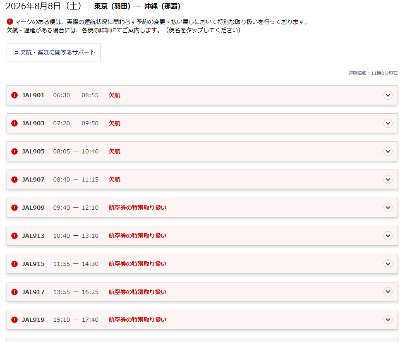Expand the JAL909 flight details chevron
The height and width of the screenshot is (342, 405).
pyautogui.click(x=388, y=208)
